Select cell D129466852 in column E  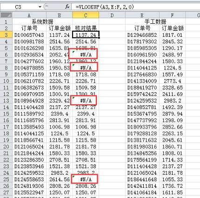(x=142, y=35)
